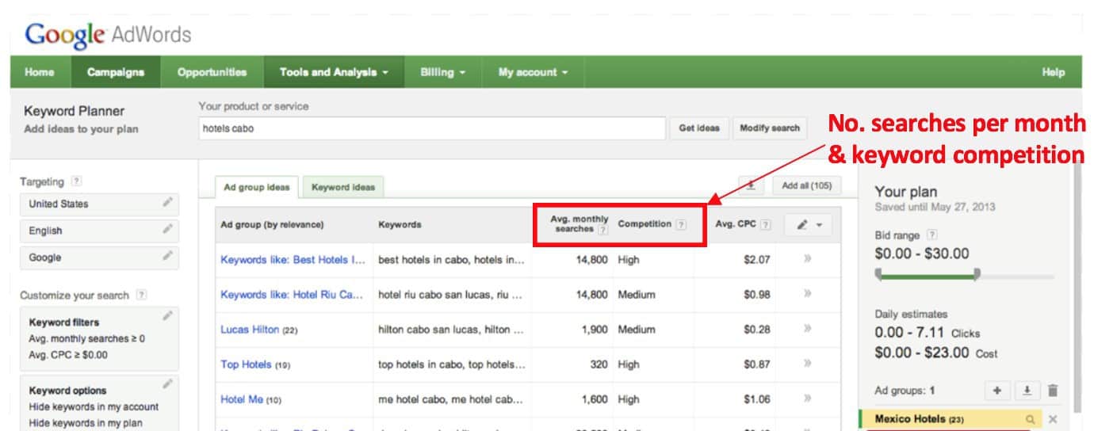Add new ad group plus icon in plan
1094x431 pixels.
click(997, 391)
